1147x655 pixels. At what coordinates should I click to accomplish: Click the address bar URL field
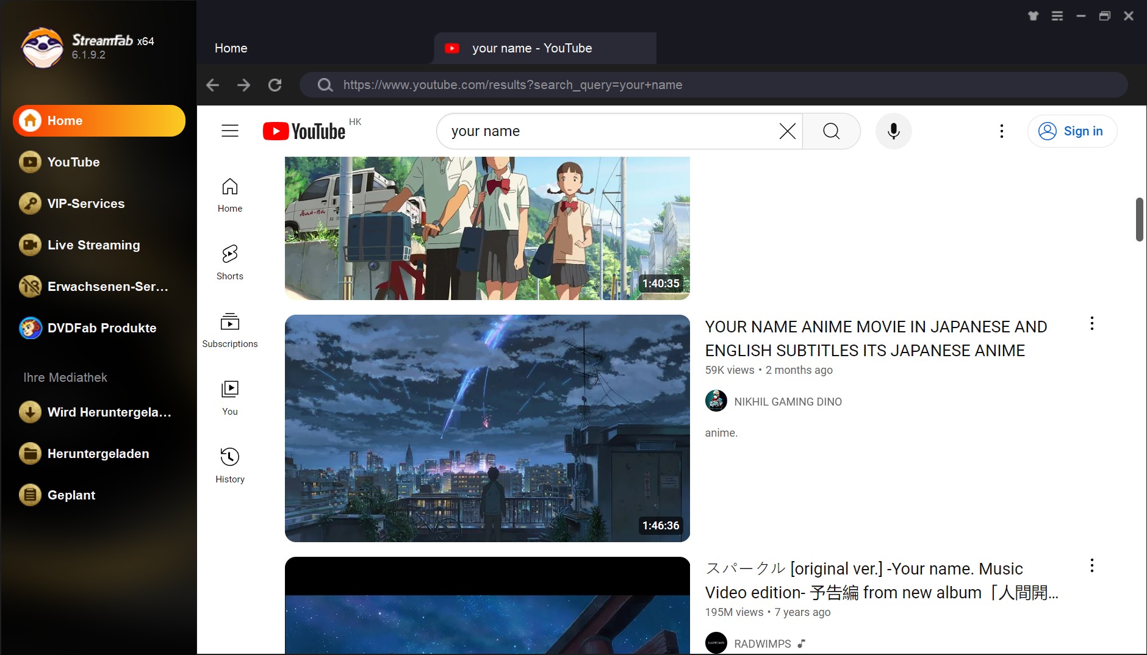(713, 85)
